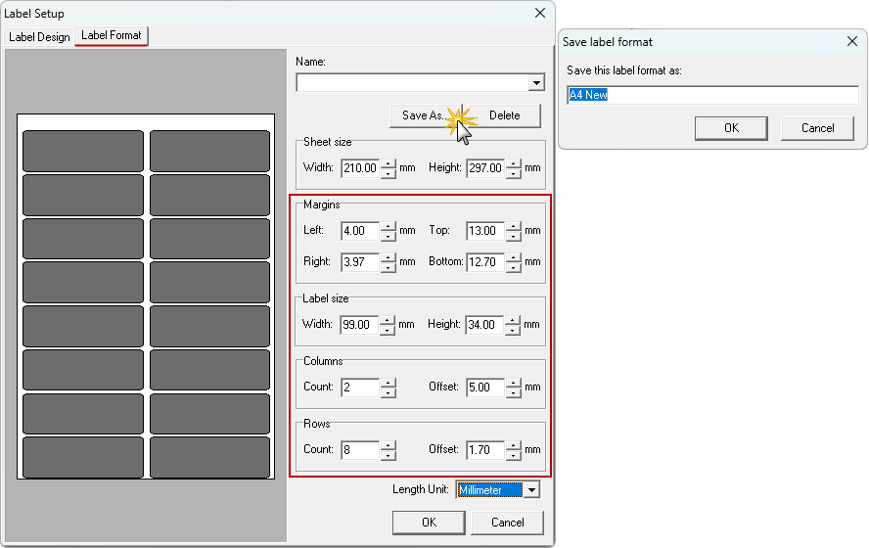The image size is (869, 548).
Task: Switch to the Label Design tab
Action: pos(39,36)
